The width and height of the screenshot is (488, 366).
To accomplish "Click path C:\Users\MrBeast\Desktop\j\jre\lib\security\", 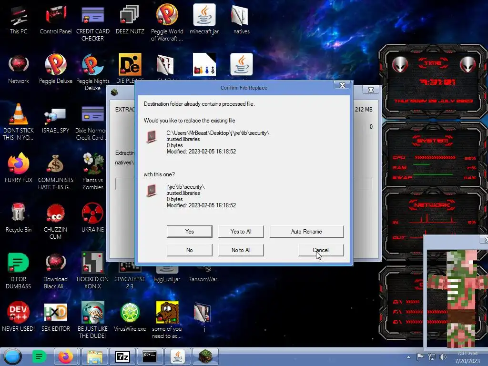I will [x=218, y=133].
